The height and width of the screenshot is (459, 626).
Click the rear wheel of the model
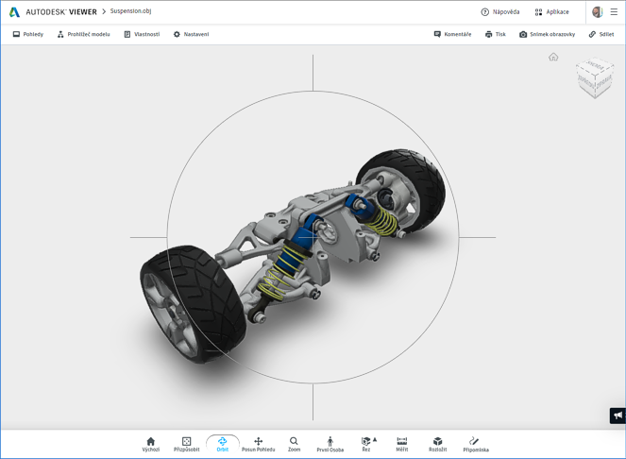[401, 192]
